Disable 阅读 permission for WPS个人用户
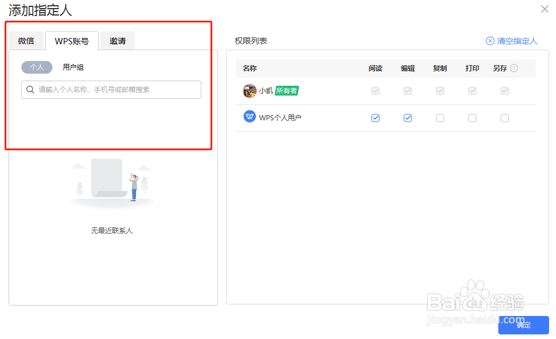 (375, 117)
